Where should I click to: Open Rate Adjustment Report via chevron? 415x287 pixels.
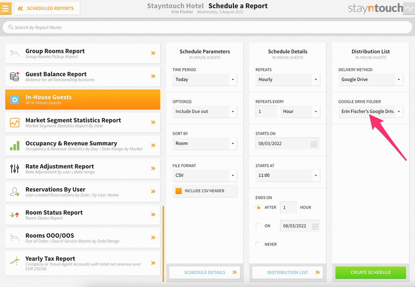[153, 168]
